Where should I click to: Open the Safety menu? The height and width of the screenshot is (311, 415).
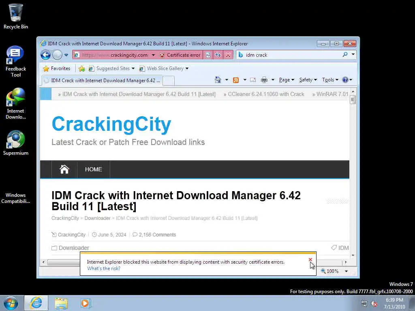point(308,80)
